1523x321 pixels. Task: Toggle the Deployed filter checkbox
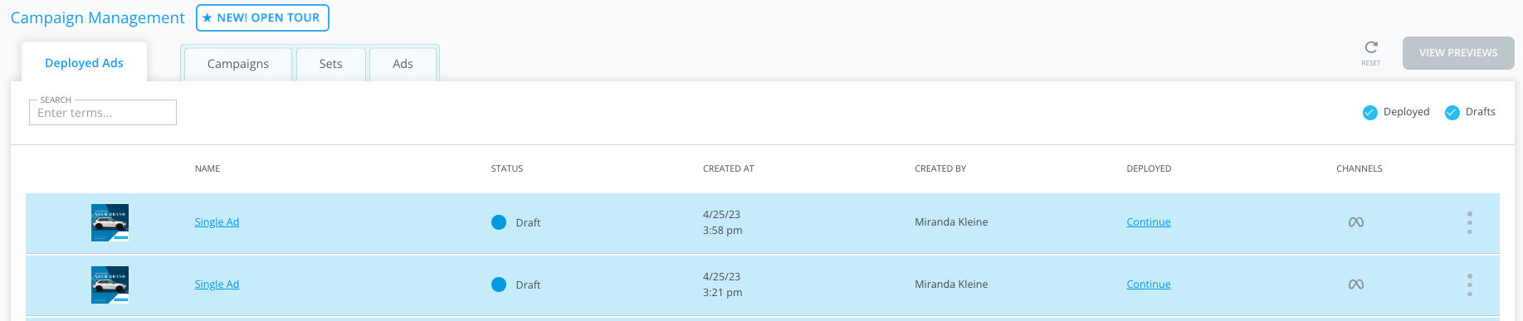1370,113
